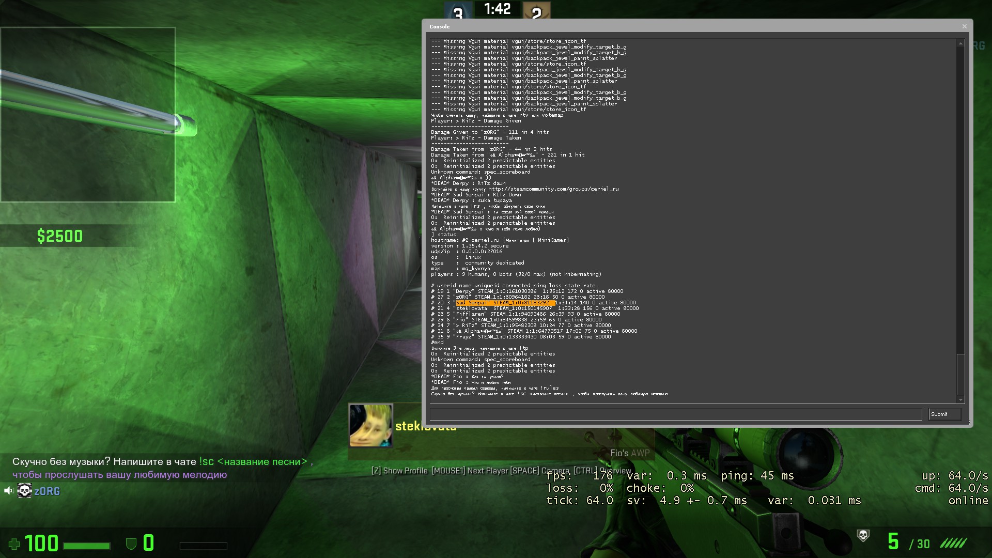
Task: Click the Console window title bar
Action: pos(672,26)
